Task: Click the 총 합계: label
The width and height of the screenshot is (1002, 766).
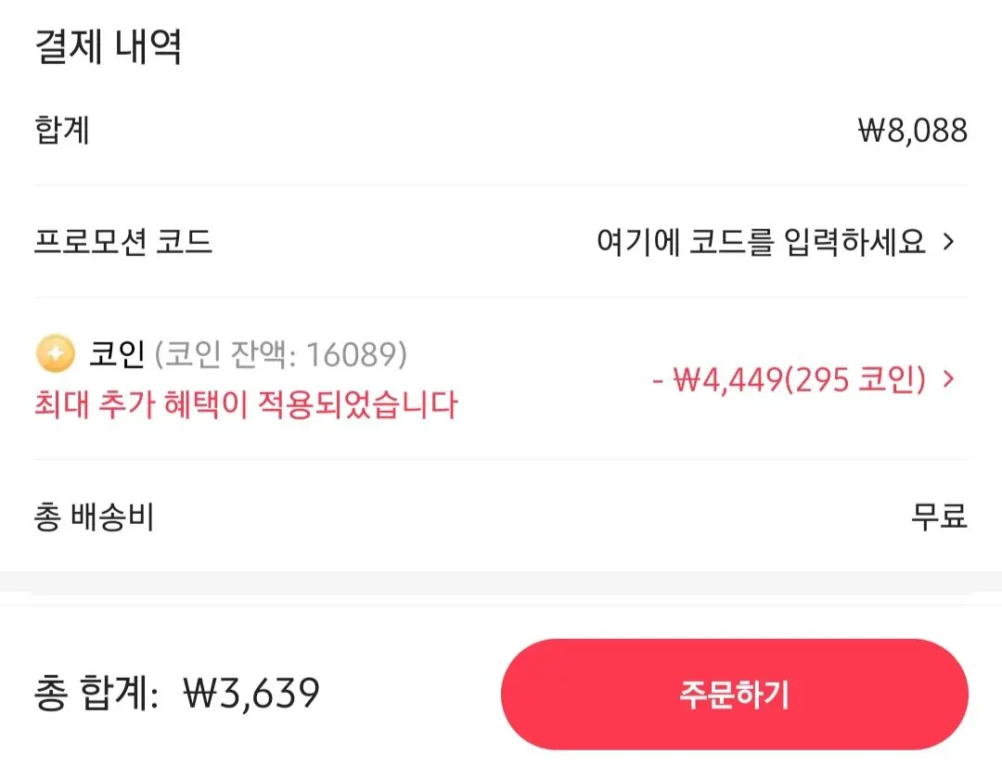Action: coord(96,693)
